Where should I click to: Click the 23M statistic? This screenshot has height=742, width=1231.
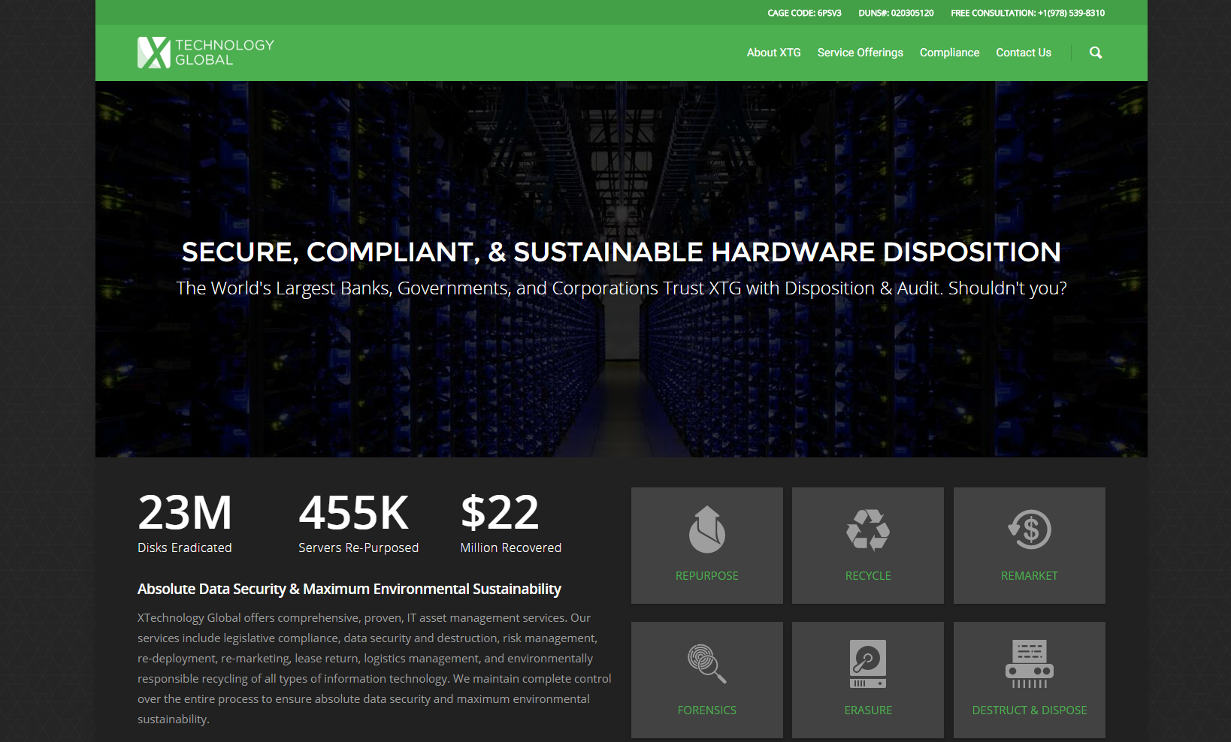click(185, 512)
